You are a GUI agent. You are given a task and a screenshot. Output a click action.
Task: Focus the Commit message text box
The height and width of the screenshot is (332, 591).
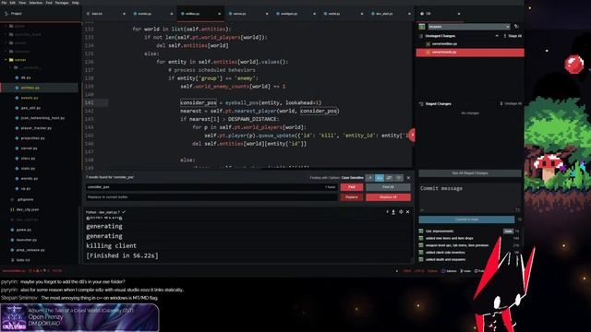click(x=470, y=198)
